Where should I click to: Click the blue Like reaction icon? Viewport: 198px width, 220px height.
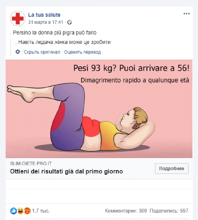[x=14, y=211]
